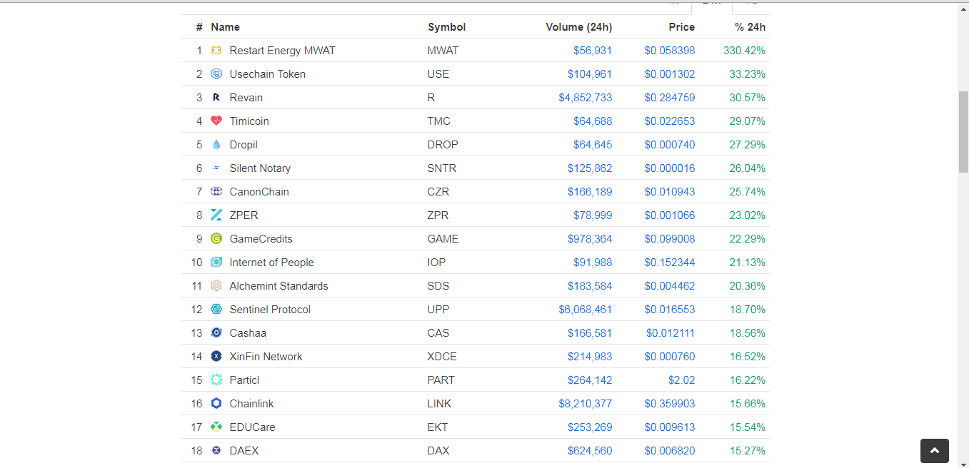Screen dimensions: 969x468
Task: Click the 15.27% change for DAEX
Action: pos(747,451)
